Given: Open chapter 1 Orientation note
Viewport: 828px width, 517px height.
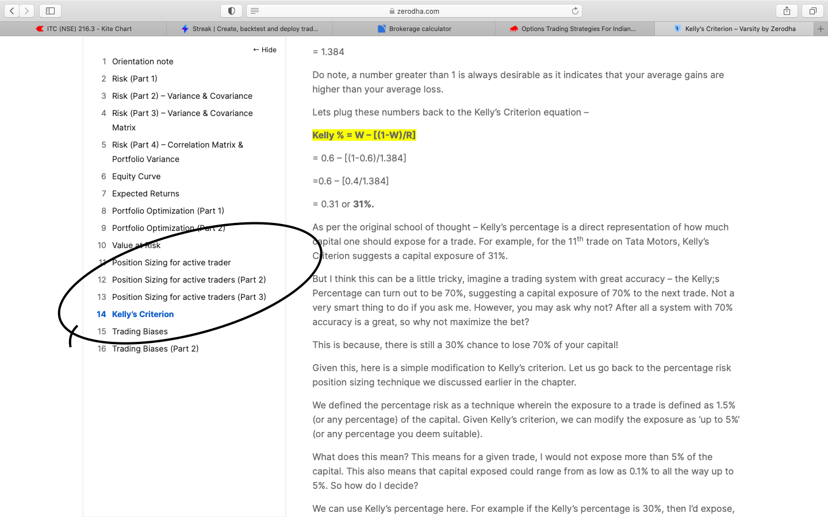Looking at the screenshot, I should [143, 61].
